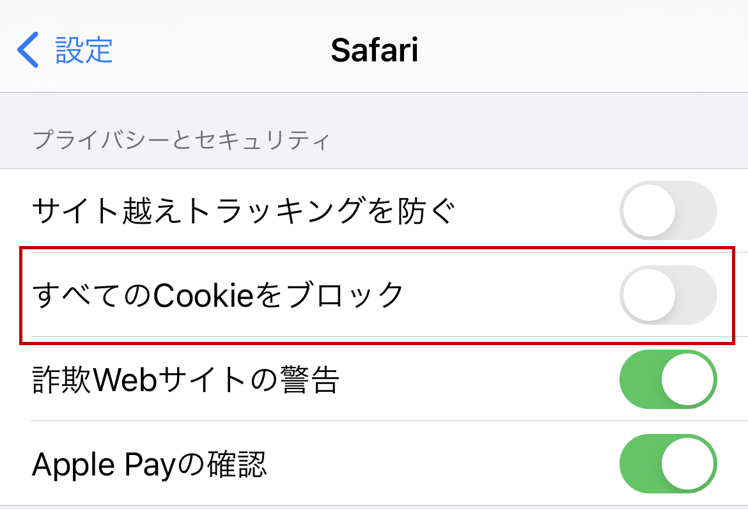
Task: Tap the white knob of the cross-site tracking switch
Action: coord(649,210)
